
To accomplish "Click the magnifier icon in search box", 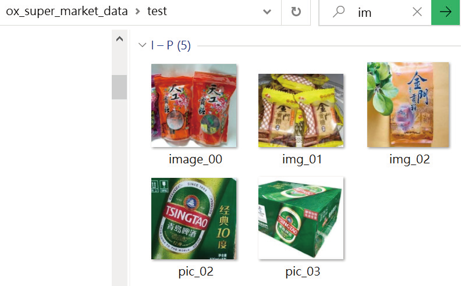I will [339, 12].
